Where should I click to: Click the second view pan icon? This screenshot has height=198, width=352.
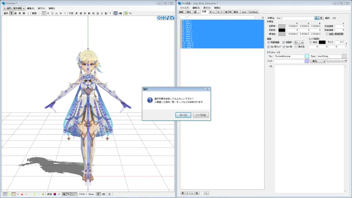coord(163,18)
